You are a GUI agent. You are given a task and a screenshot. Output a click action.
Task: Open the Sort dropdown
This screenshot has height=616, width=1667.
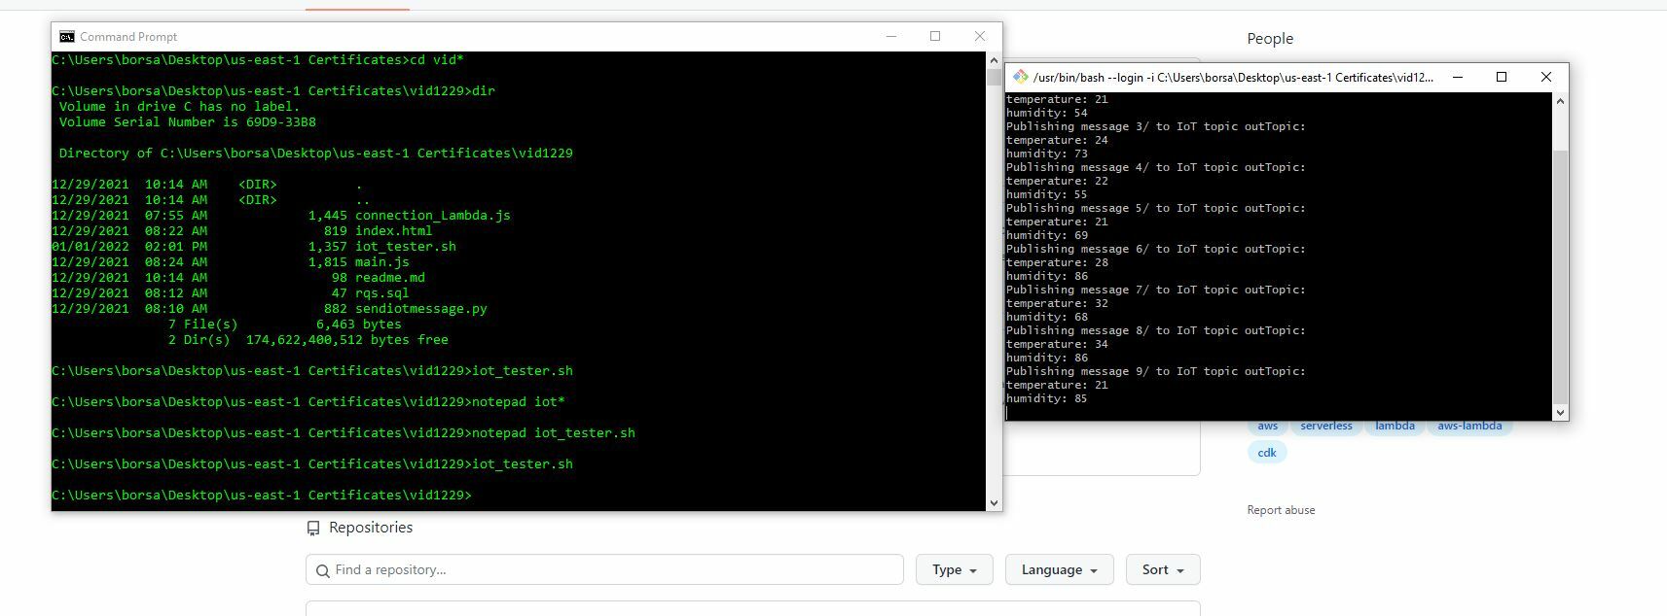[x=1163, y=570]
